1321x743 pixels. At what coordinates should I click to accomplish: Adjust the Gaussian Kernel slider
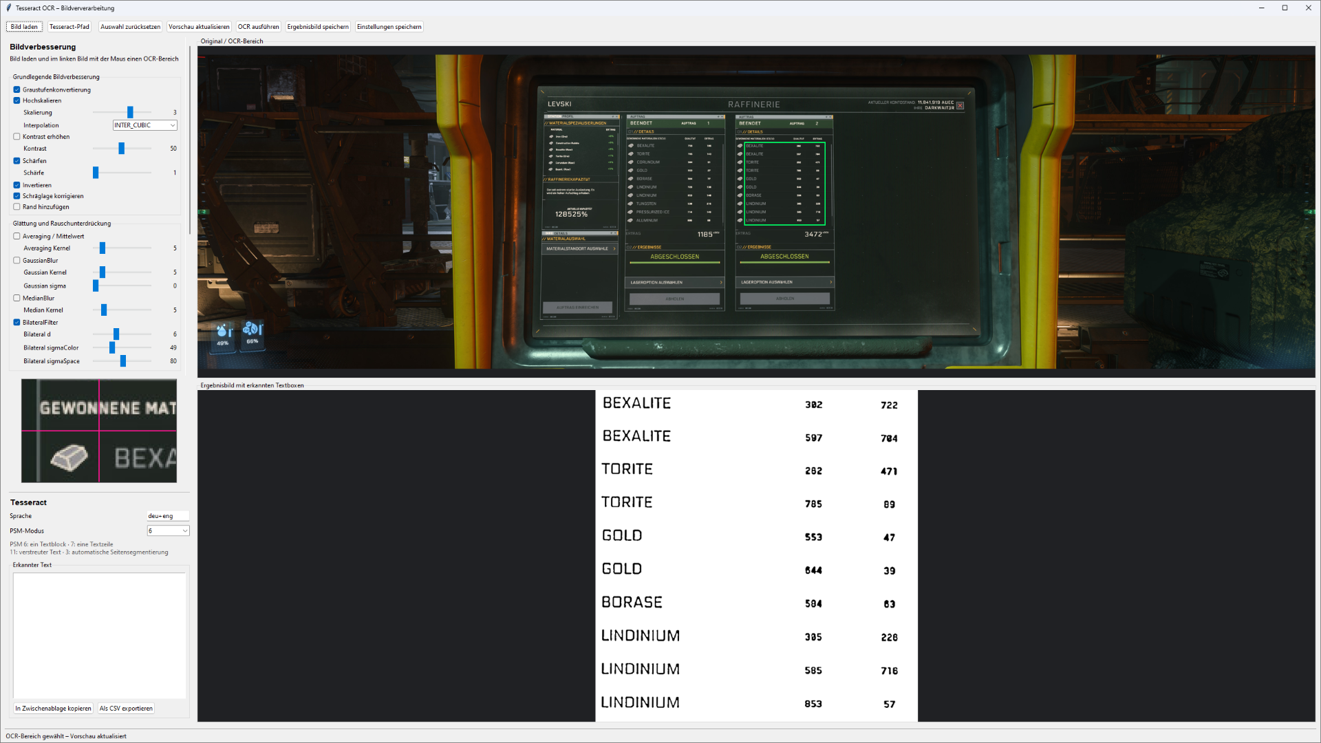click(x=103, y=272)
